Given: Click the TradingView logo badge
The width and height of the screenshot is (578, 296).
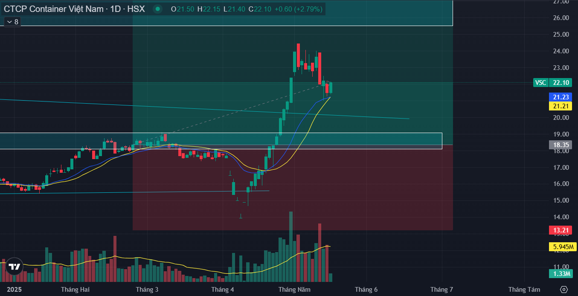Looking at the screenshot, I should coord(15,267).
